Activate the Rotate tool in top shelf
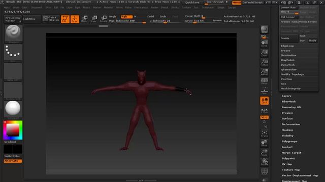This screenshot has width=325, height=182. point(103,19)
